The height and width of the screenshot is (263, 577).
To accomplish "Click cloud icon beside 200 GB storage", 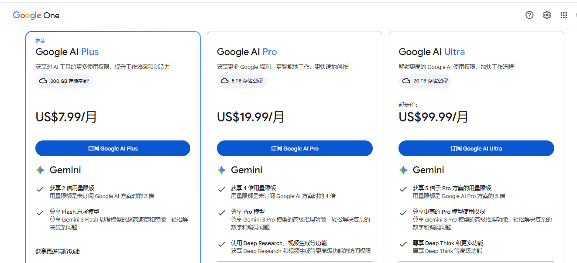I will point(43,81).
